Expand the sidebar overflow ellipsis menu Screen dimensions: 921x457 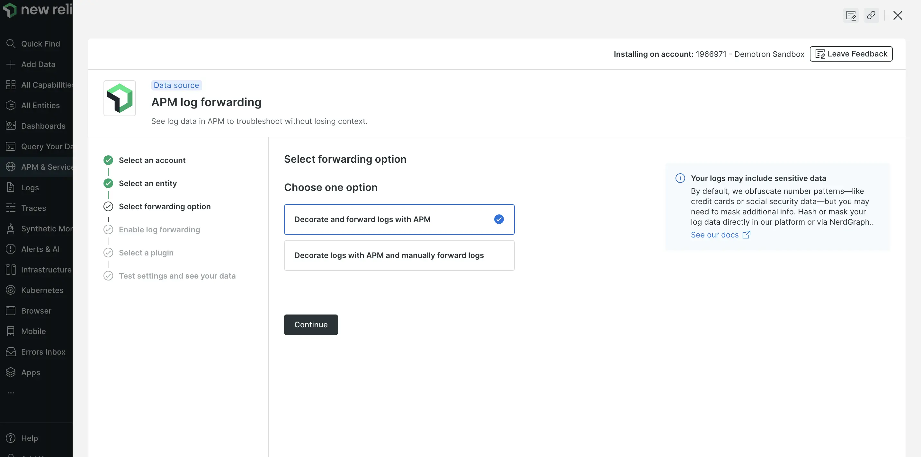11,393
